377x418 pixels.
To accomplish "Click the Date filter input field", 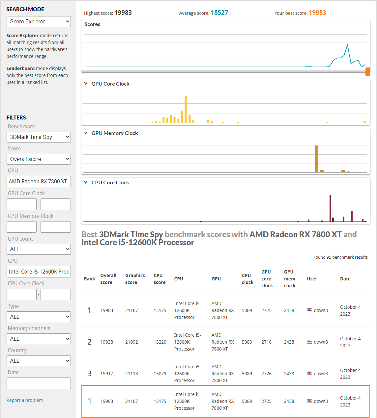I will [x=39, y=383].
